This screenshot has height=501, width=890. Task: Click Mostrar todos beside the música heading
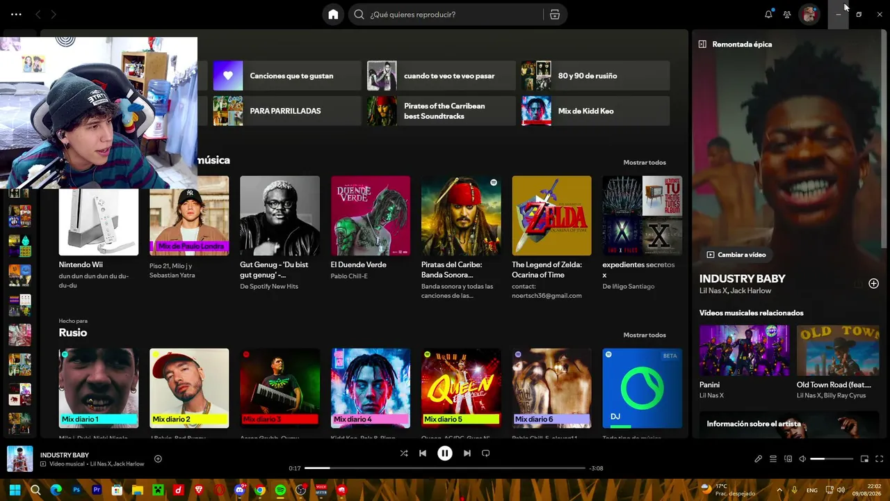coord(645,162)
